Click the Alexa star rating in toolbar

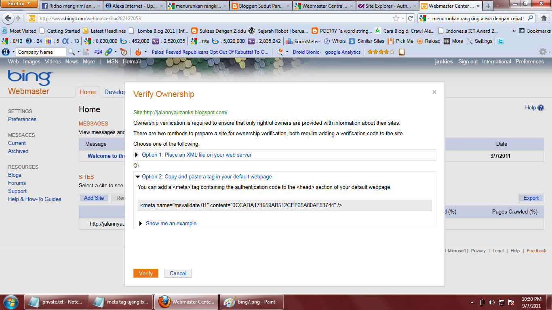coord(381,52)
